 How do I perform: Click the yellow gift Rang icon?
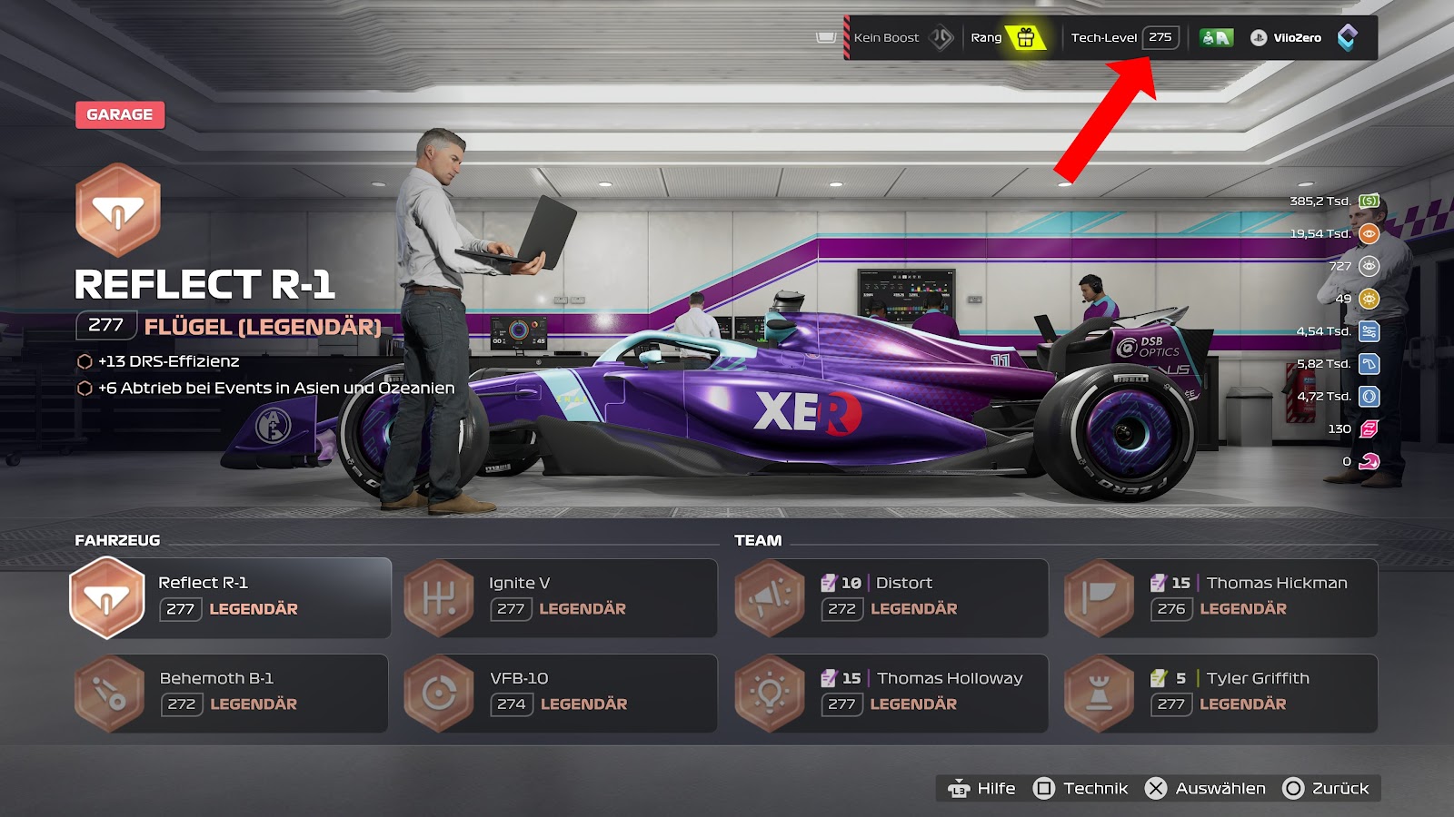[x=1026, y=37]
